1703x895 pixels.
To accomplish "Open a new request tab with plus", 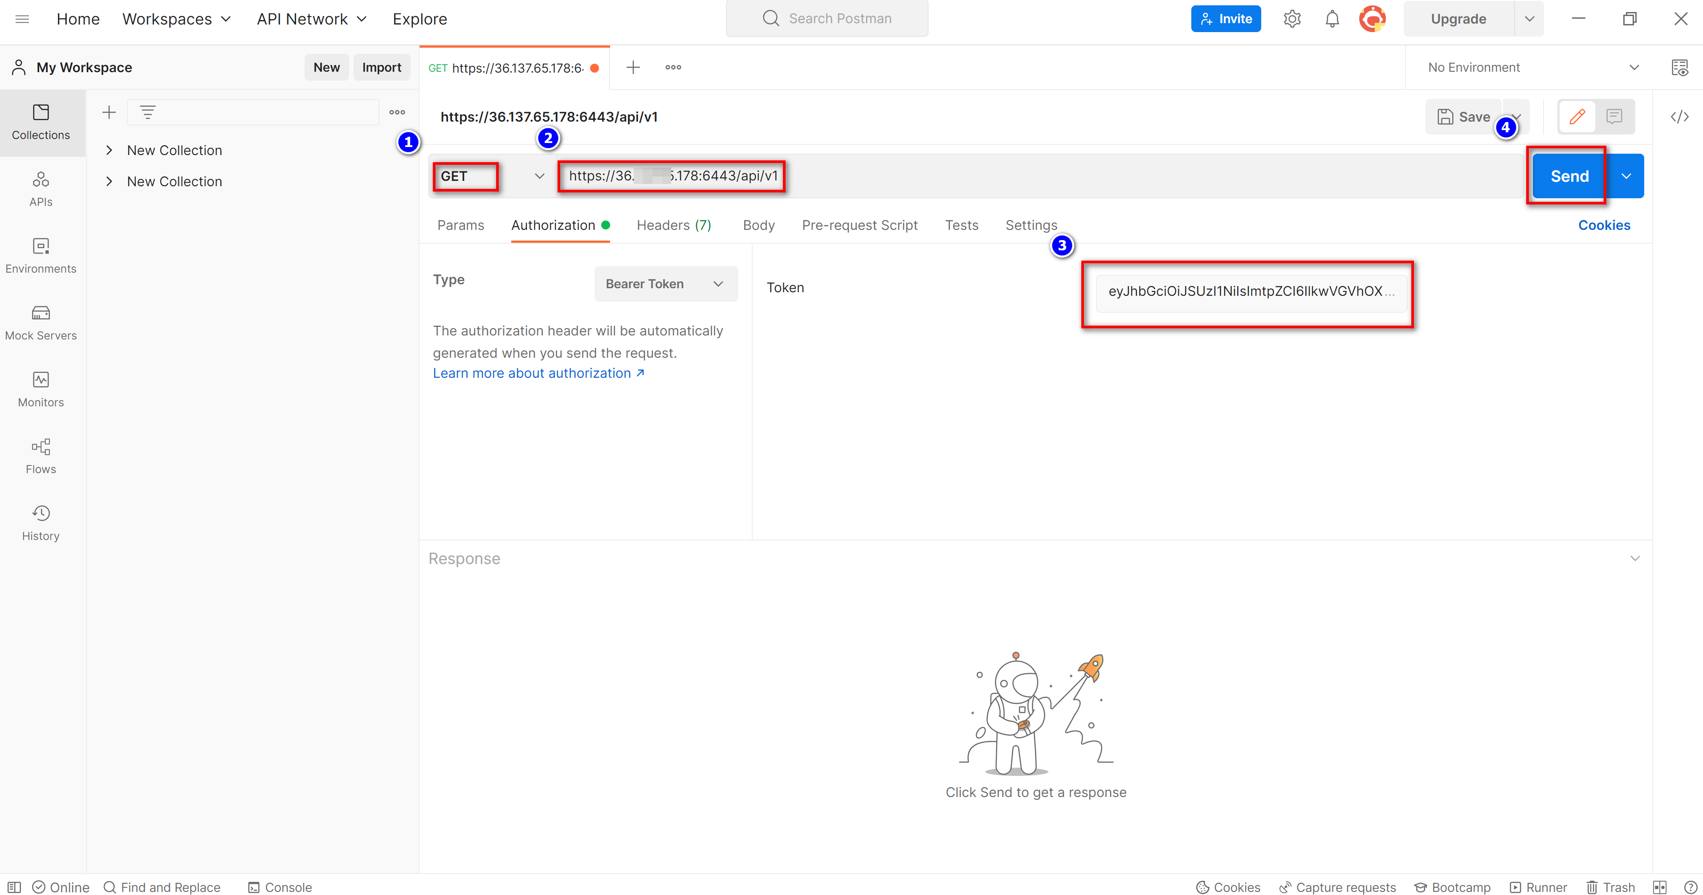I will coord(633,67).
